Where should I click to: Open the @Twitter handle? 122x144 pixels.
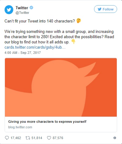coord(22,13)
